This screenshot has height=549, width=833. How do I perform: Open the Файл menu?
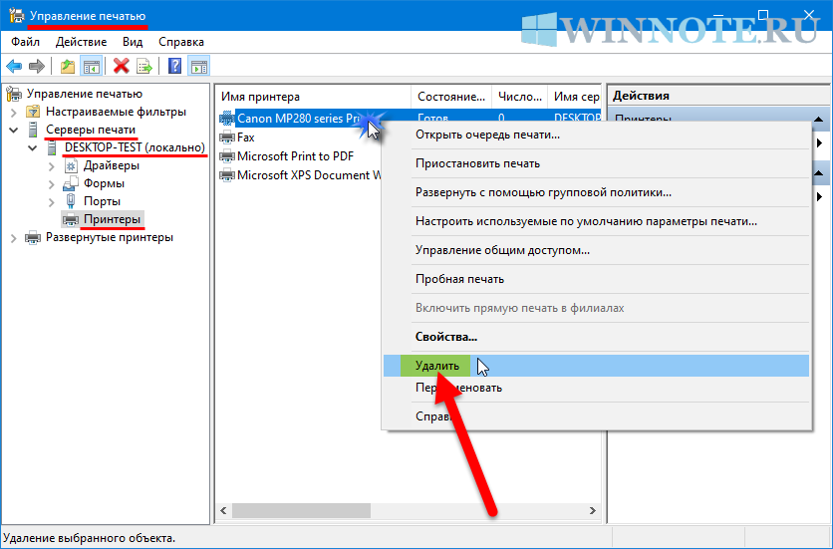26,42
